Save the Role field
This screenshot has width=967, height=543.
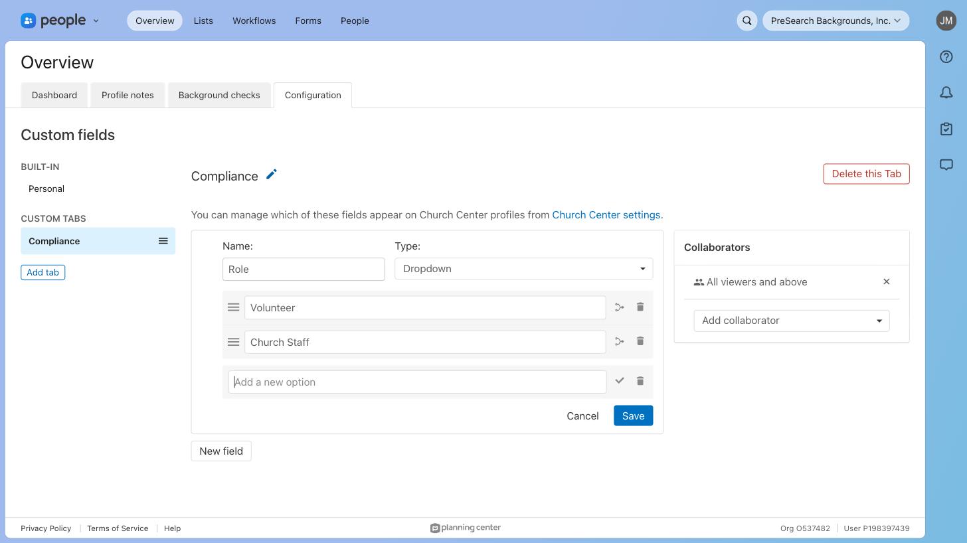pos(633,416)
